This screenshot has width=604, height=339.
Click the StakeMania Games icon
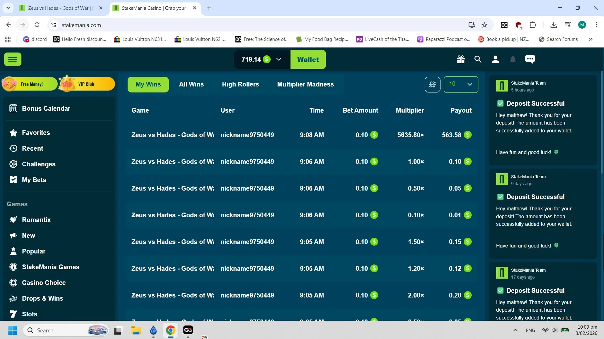pyautogui.click(x=13, y=267)
